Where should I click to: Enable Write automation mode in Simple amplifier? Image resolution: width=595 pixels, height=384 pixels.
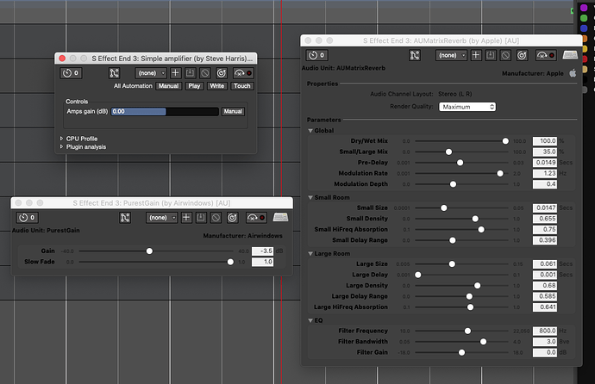coord(217,86)
